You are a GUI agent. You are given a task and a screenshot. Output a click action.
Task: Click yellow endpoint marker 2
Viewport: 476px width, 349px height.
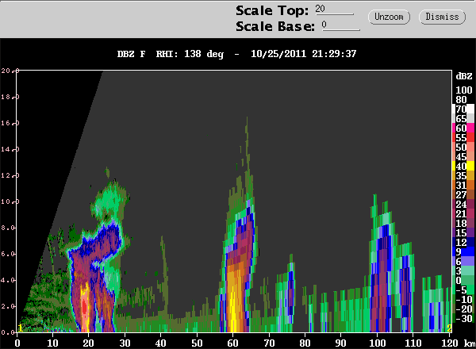[449, 328]
